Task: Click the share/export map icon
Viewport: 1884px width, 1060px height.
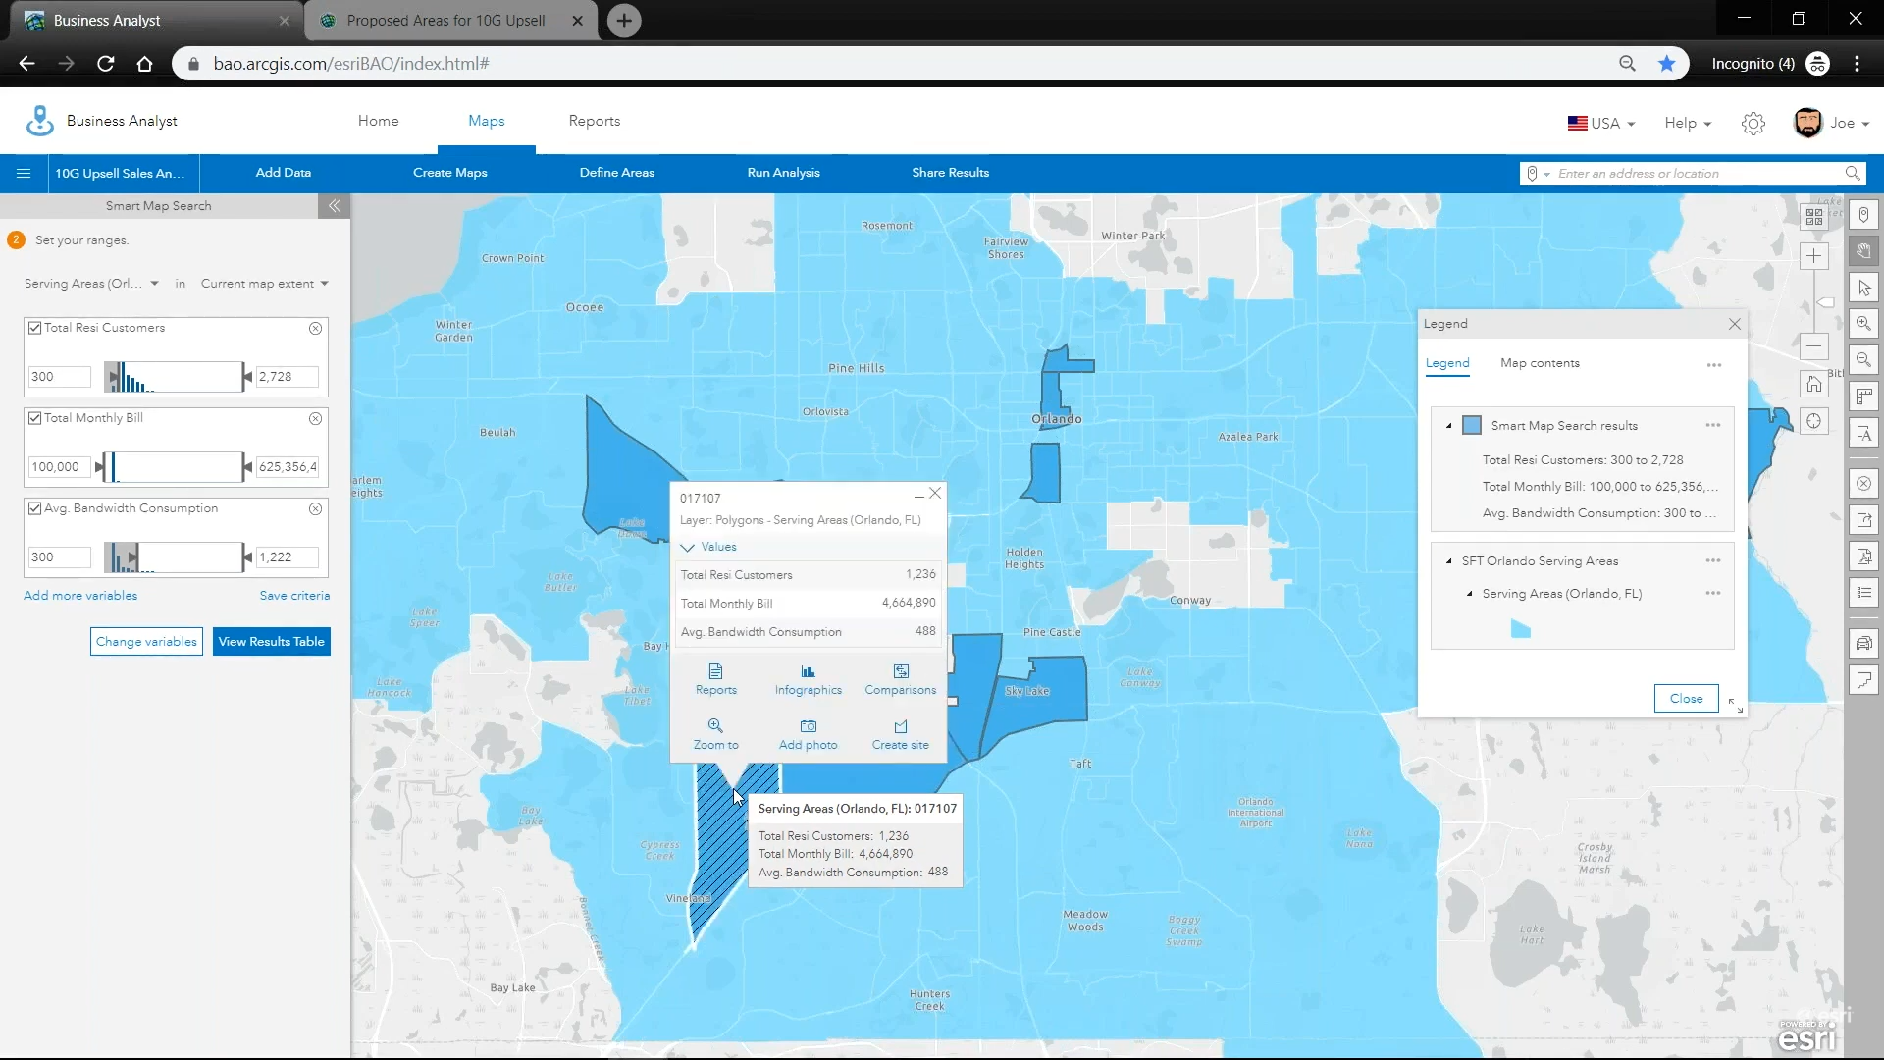Action: pos(1863,520)
